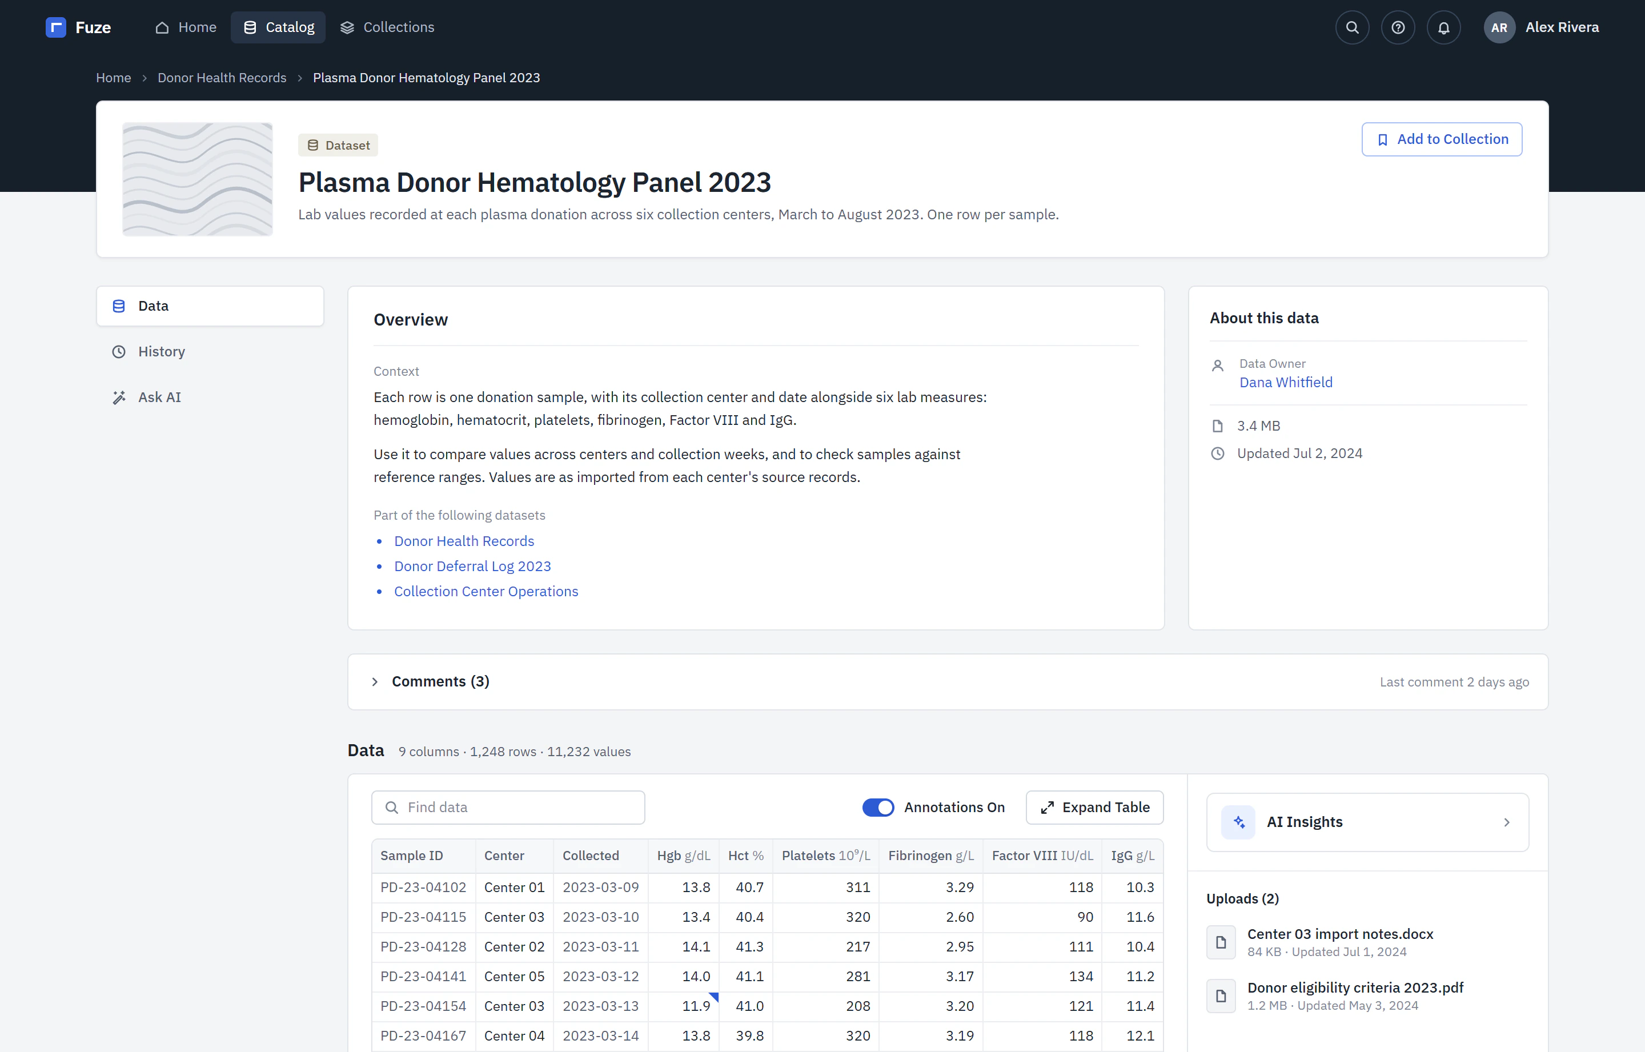Click the Sample ID column header

coord(424,856)
